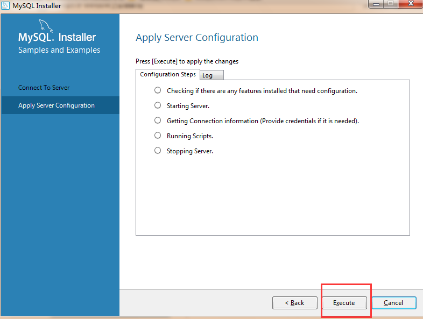Click the MySQL dolphin logo
This screenshot has height=319, width=423.
pos(46,26)
